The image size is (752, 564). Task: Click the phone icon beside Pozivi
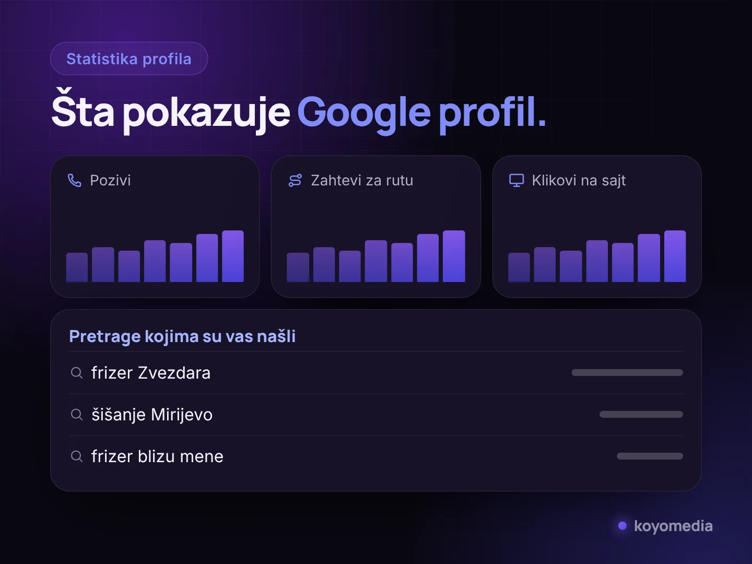[x=75, y=180]
